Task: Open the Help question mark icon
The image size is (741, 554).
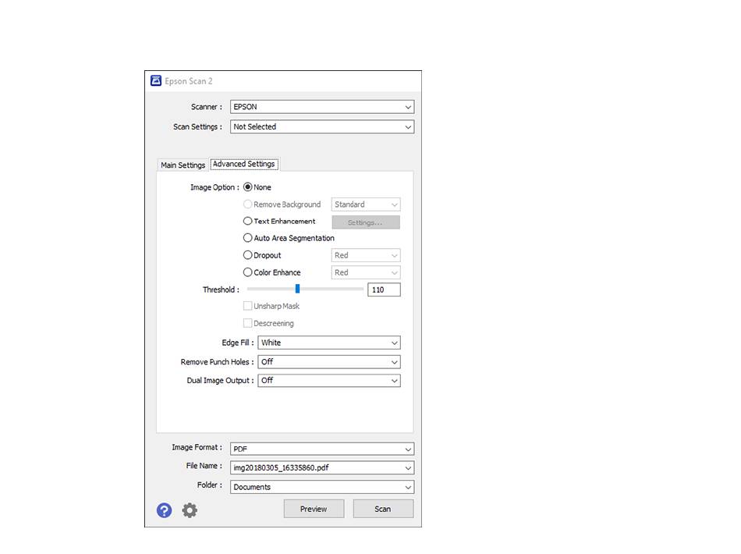Action: pos(164,510)
